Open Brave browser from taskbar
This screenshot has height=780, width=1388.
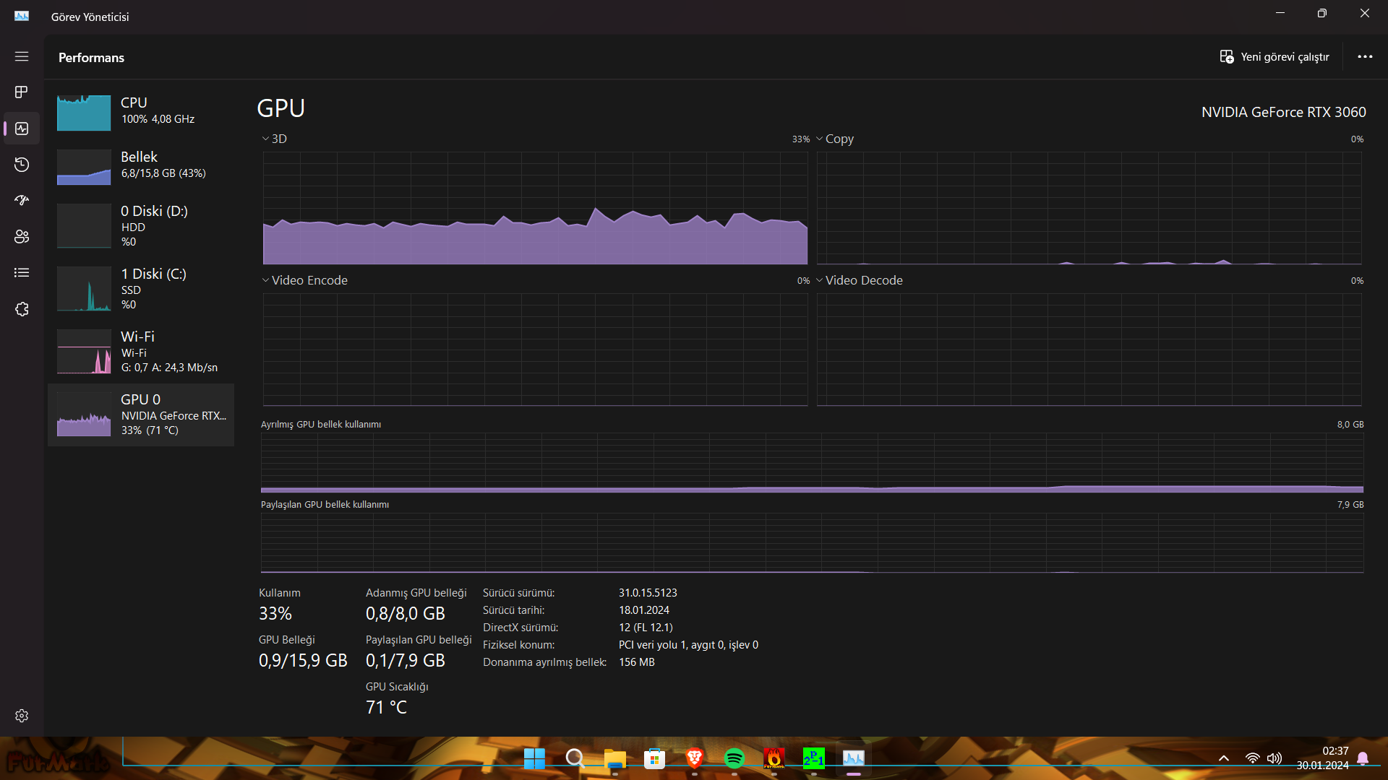[x=694, y=758]
